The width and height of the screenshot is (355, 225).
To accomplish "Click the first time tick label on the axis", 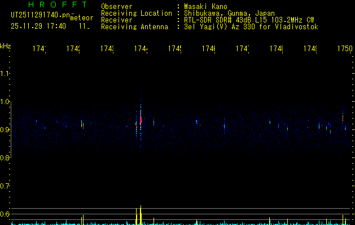I will pos(40,49).
